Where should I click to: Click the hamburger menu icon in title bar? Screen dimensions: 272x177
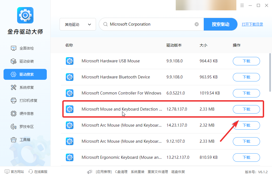242,5
